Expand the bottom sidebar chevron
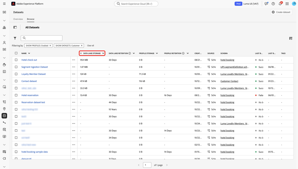Image resolution: width=298 pixels, height=169 pixels. click(x=4, y=167)
